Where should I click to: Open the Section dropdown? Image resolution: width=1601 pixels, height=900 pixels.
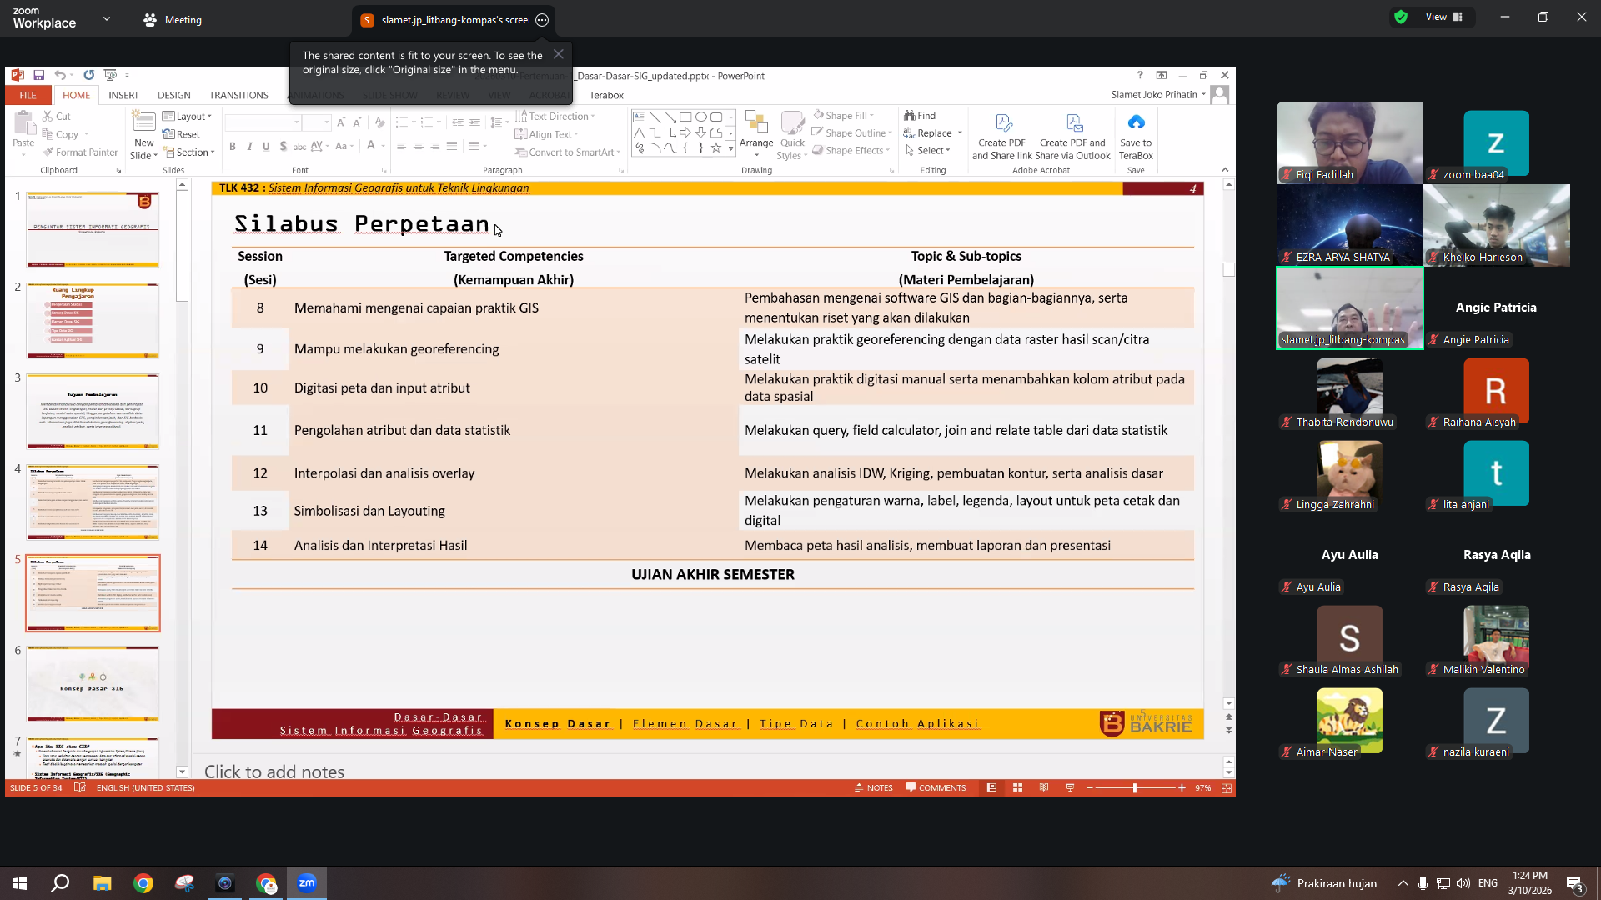189,152
